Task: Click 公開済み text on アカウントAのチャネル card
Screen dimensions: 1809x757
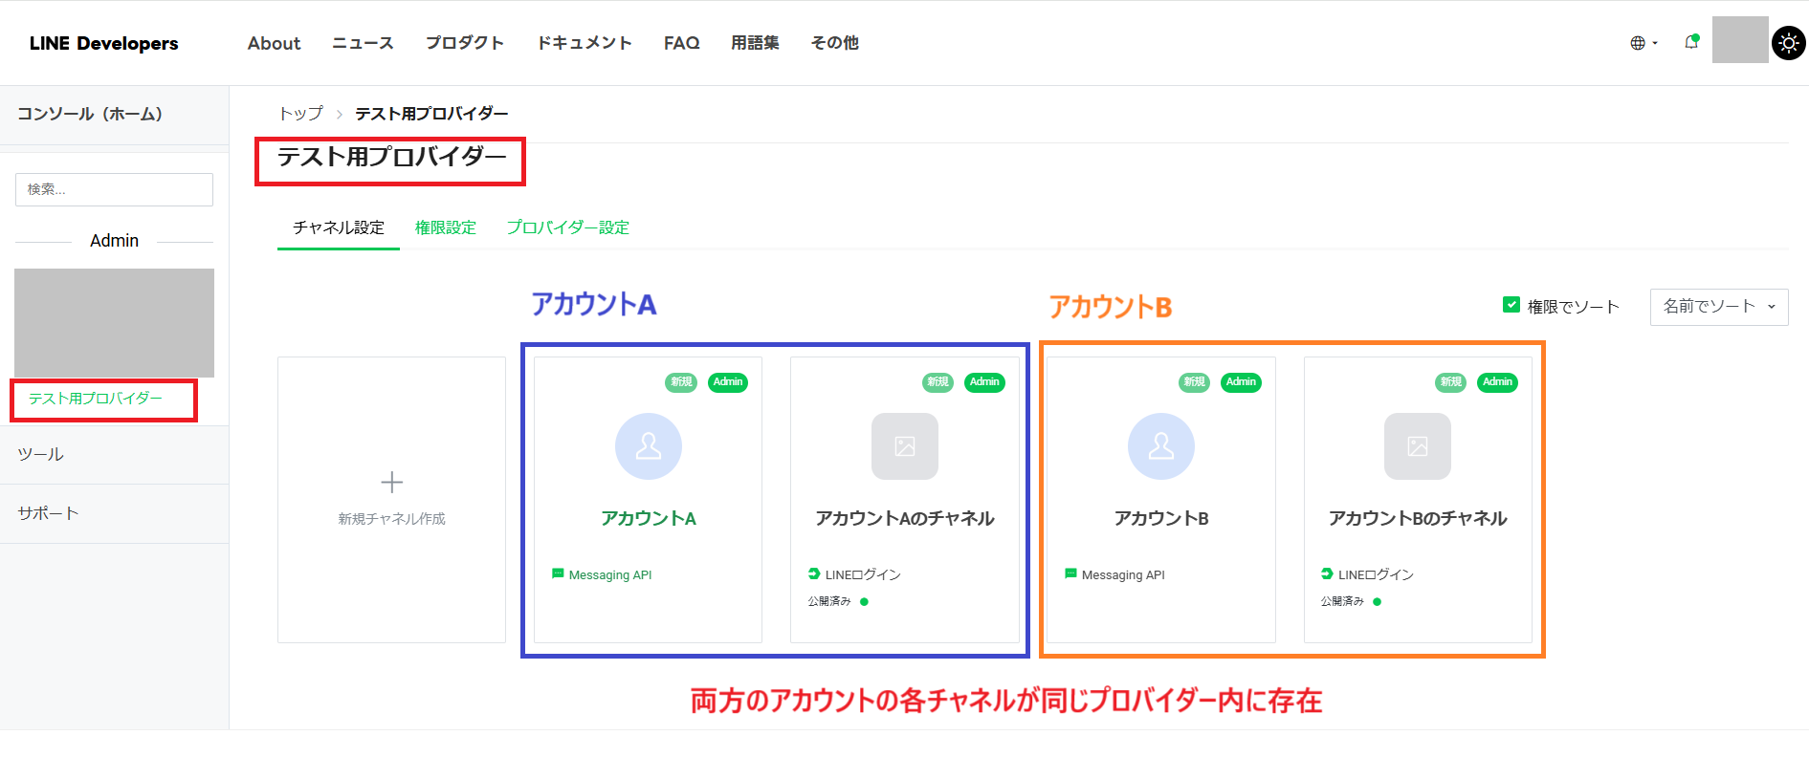Action: [829, 602]
